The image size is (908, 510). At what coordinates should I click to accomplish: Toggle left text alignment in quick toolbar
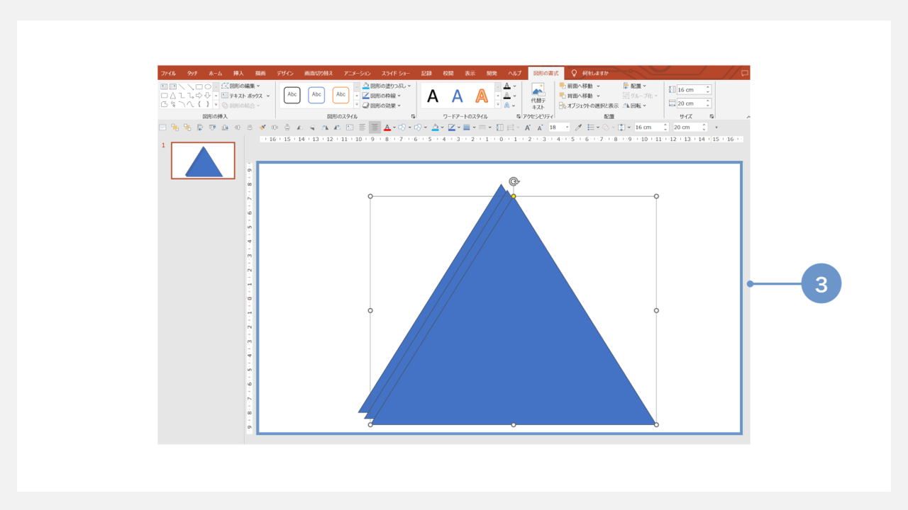362,127
